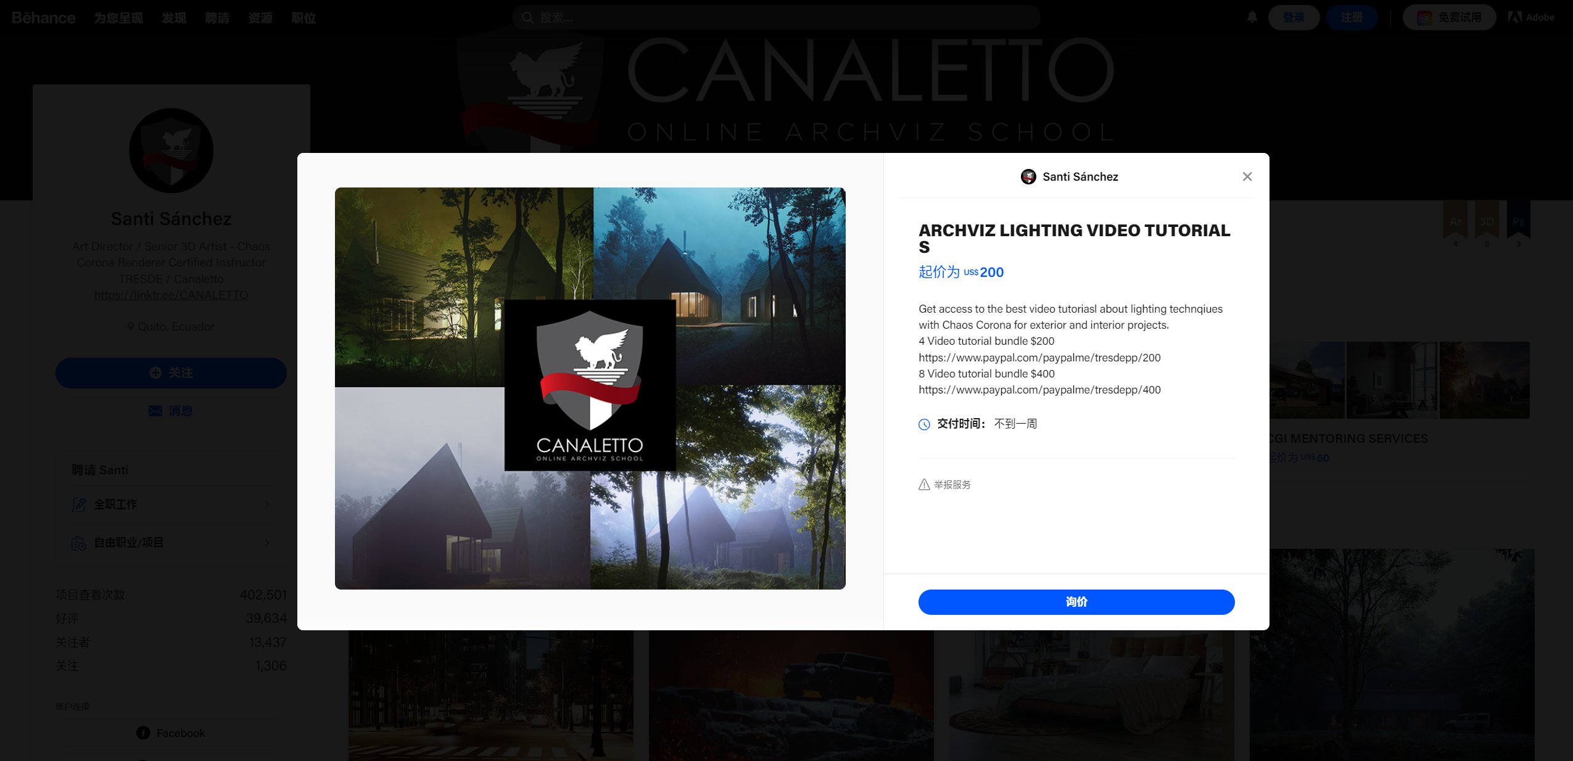The image size is (1573, 761).
Task: Click the 免费试用 free trial button
Action: point(1449,17)
